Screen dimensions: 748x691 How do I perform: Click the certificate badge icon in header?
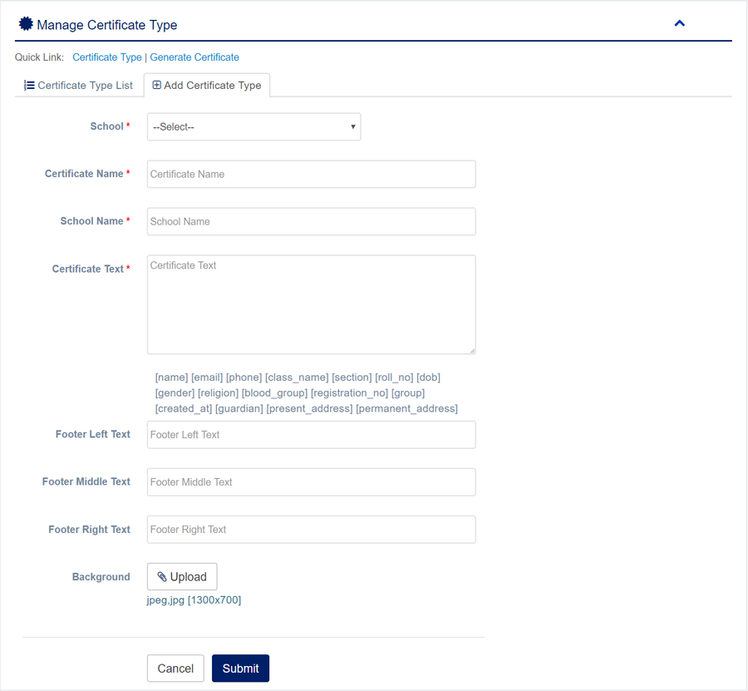coord(26,25)
